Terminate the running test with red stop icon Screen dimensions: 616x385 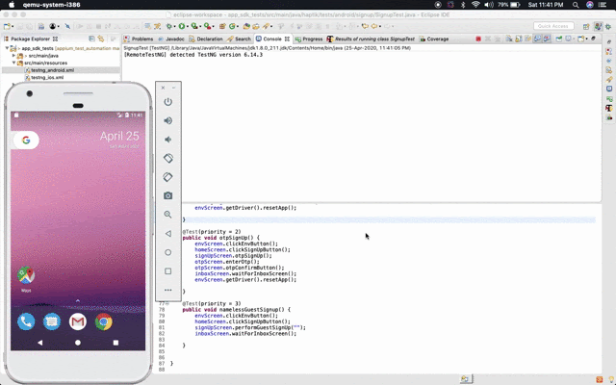[478, 38]
